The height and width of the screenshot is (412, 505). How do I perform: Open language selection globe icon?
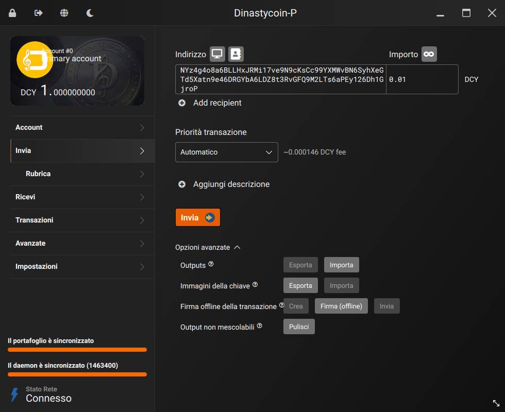64,13
